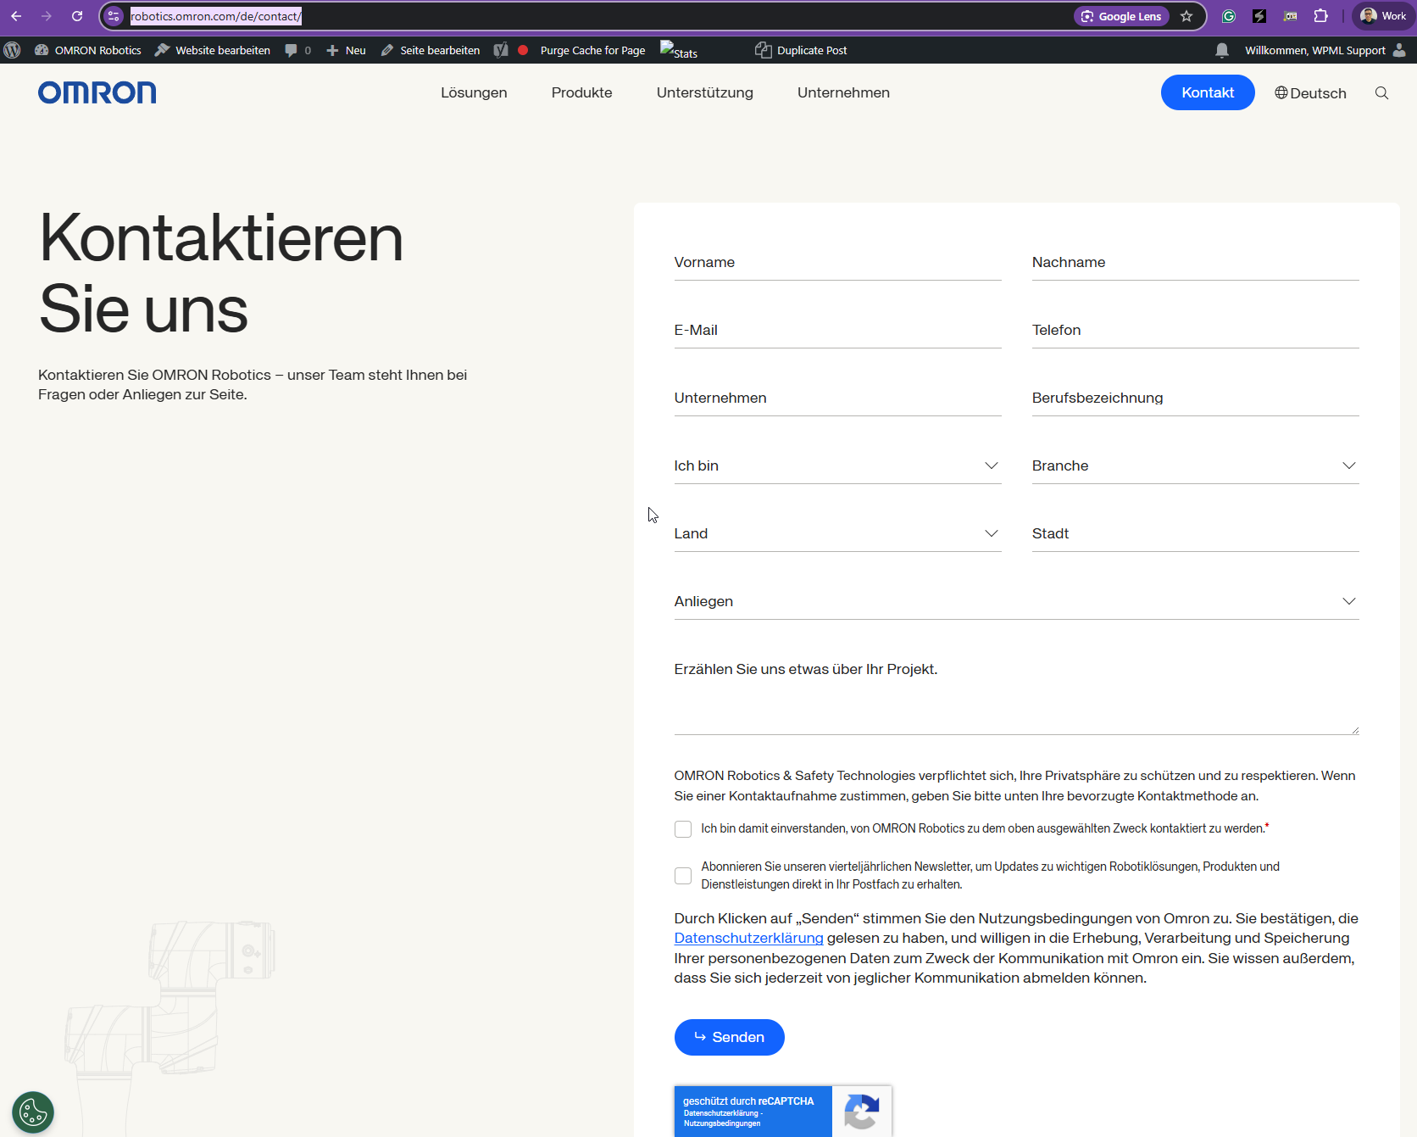Screen dimensions: 1417x1137
Task: Expand the Land dropdown
Action: click(x=837, y=534)
